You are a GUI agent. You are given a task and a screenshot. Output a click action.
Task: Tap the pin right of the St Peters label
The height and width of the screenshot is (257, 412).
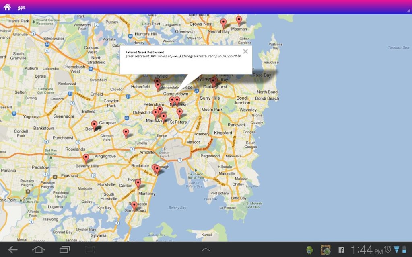[179, 114]
